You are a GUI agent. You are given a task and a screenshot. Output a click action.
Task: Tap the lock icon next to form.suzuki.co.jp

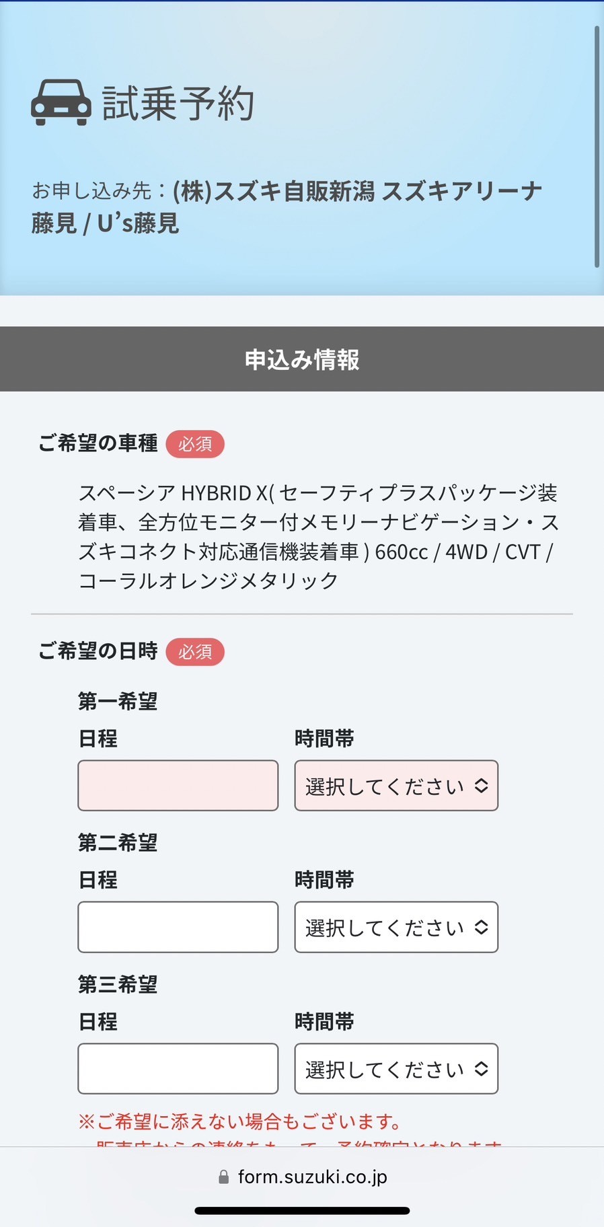224,1177
